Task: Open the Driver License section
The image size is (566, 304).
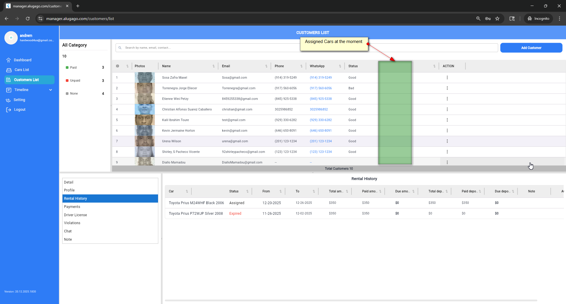Action: point(75,215)
